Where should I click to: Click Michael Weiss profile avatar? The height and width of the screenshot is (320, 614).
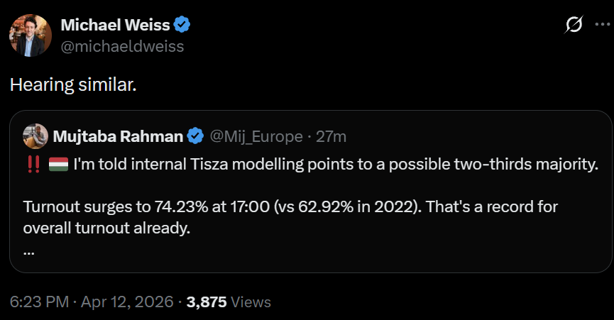30,35
